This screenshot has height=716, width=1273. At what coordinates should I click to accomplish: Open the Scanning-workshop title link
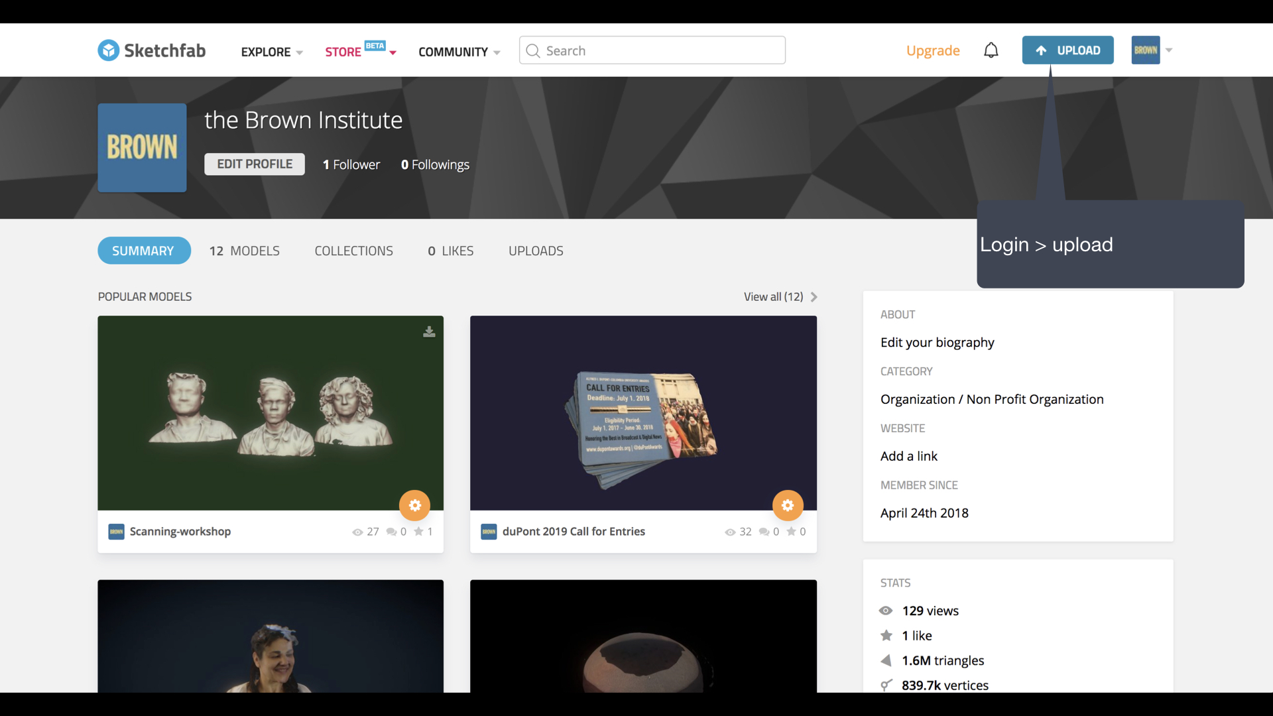[x=180, y=532]
